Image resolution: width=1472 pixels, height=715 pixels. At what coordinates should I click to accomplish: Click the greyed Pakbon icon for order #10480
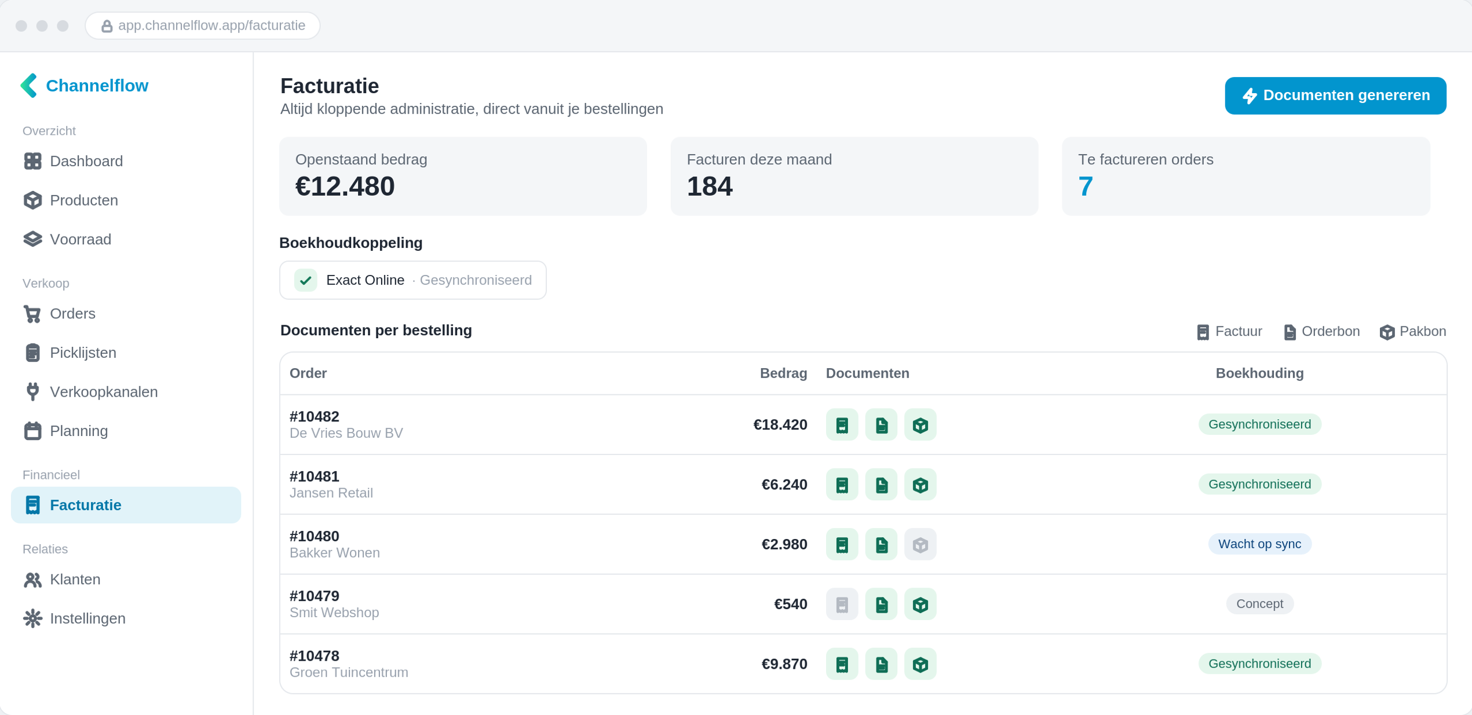click(920, 544)
